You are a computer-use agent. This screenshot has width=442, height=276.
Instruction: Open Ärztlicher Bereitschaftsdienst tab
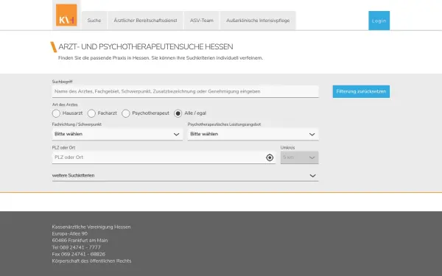point(145,21)
